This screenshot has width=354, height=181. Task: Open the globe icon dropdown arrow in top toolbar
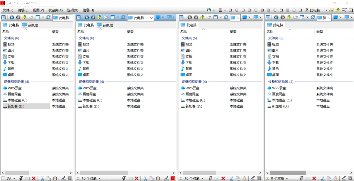click(214, 10)
